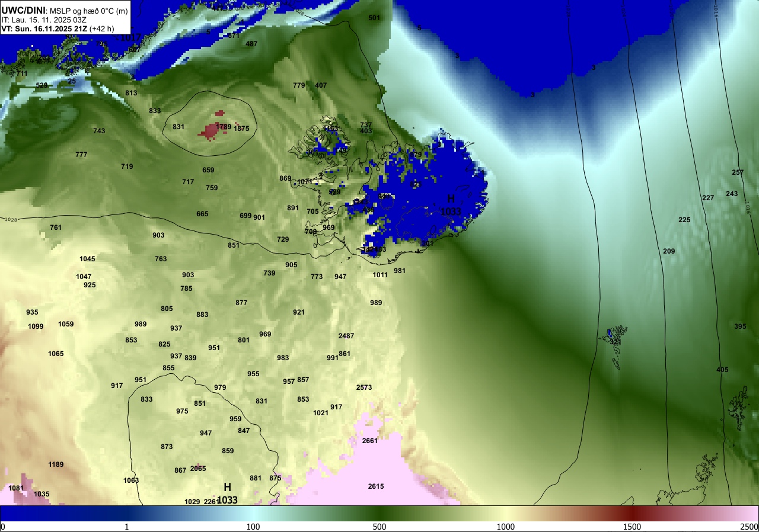The height and width of the screenshot is (532, 759).
Task: Click the value 2261 at the bottom
Action: (211, 502)
